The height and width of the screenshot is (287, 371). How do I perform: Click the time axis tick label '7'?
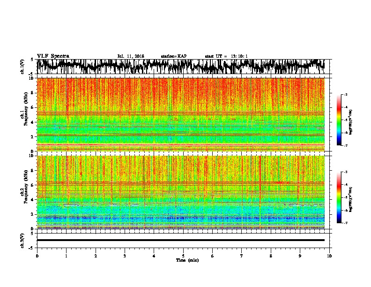tap(242, 256)
